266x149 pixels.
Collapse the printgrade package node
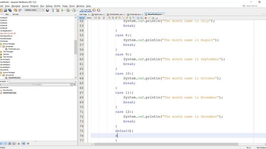1,46
